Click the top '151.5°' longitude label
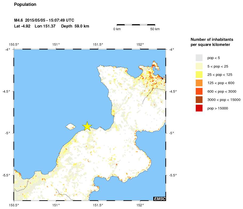Image resolution: width=243 pixels, height=209 pixels. coord(98,45)
